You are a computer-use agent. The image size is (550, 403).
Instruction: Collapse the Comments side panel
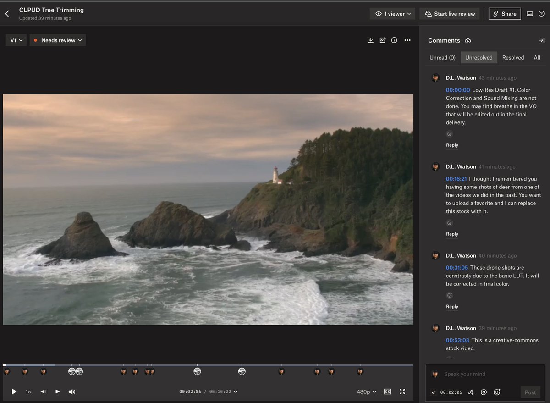pos(541,40)
